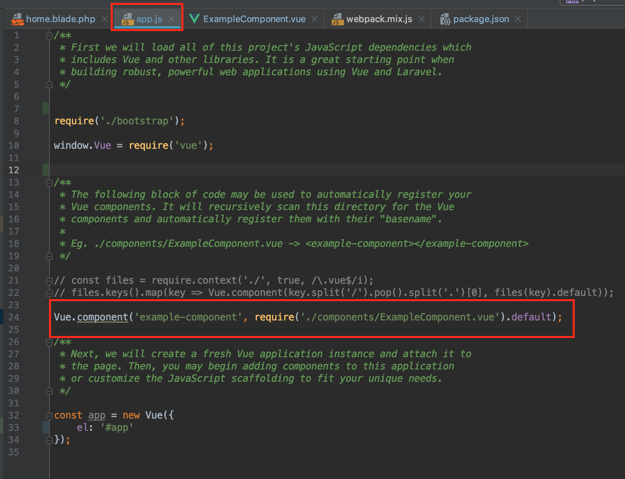
Task: Click the 'const app' declaration text
Action: coord(80,415)
